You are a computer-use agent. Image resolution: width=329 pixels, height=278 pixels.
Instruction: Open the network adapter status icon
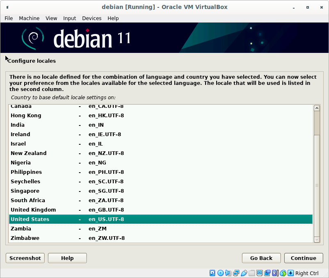click(236, 273)
